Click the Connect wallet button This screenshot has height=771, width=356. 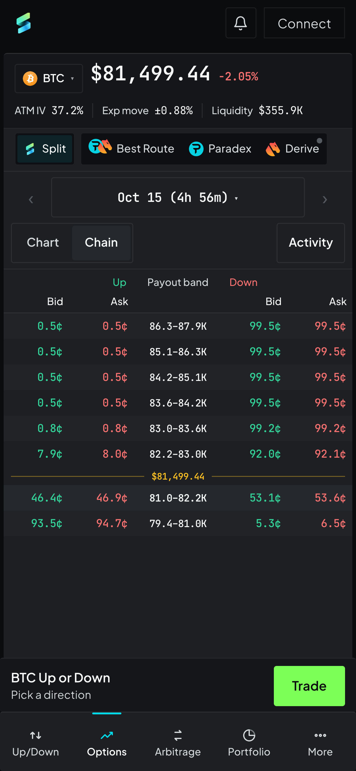click(x=304, y=23)
